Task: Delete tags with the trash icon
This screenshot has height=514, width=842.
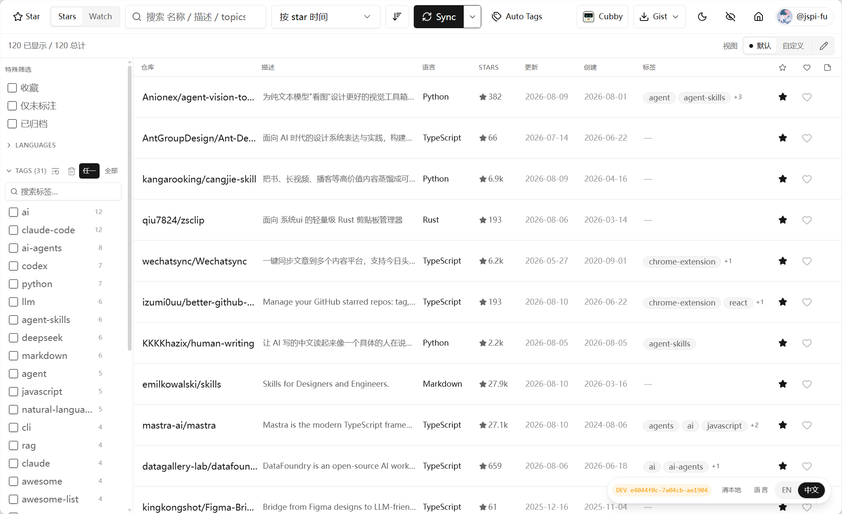Action: point(71,171)
